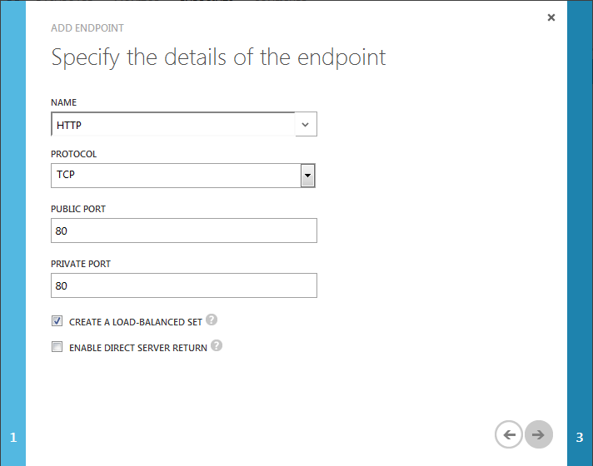
Task: Close the Add Endpoint dialog
Action: click(x=551, y=17)
